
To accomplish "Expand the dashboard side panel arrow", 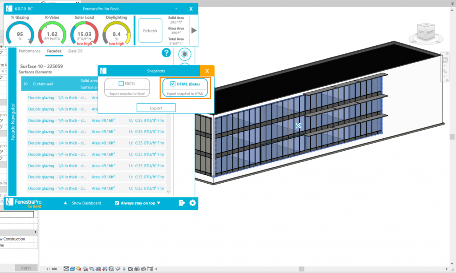I will pyautogui.click(x=194, y=31).
